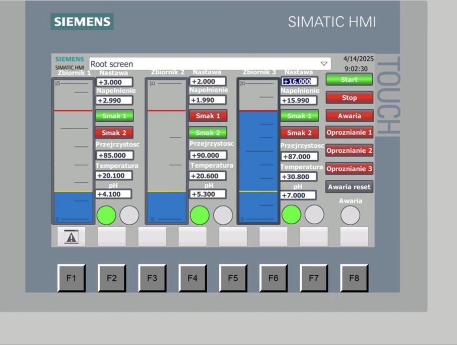Image resolution: width=457 pixels, height=345 pixels.
Task: Click Temperatura value +30.800
Action: click(299, 176)
